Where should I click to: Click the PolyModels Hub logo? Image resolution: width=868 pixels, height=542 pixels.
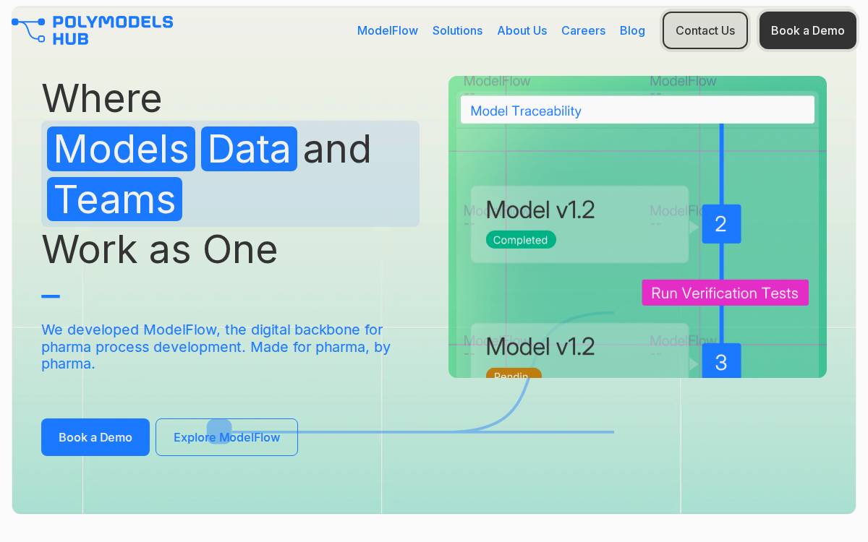[93, 30]
